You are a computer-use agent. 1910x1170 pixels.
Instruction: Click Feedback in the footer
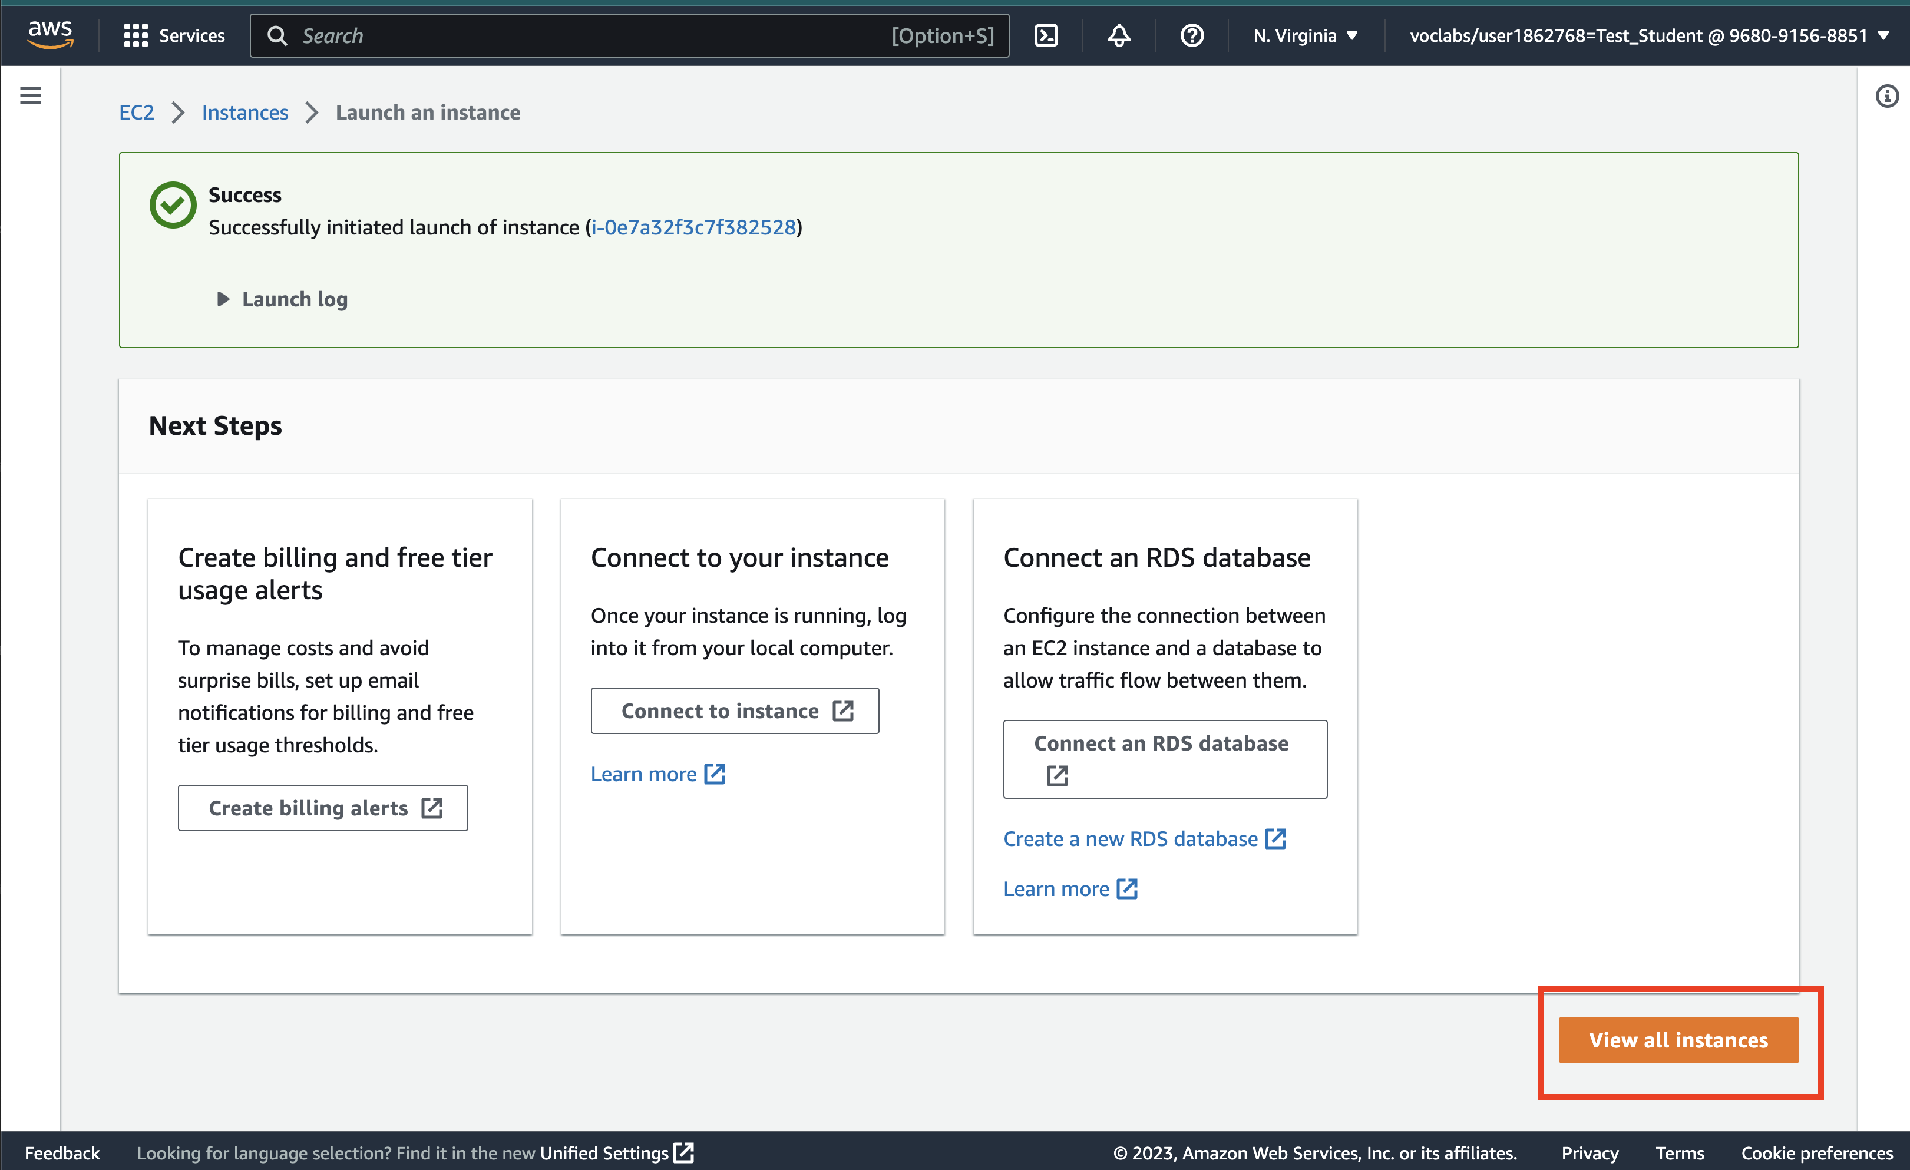pyautogui.click(x=62, y=1152)
